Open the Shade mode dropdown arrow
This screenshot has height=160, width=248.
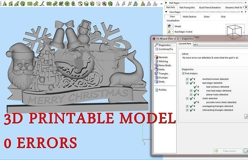(x=172, y=26)
